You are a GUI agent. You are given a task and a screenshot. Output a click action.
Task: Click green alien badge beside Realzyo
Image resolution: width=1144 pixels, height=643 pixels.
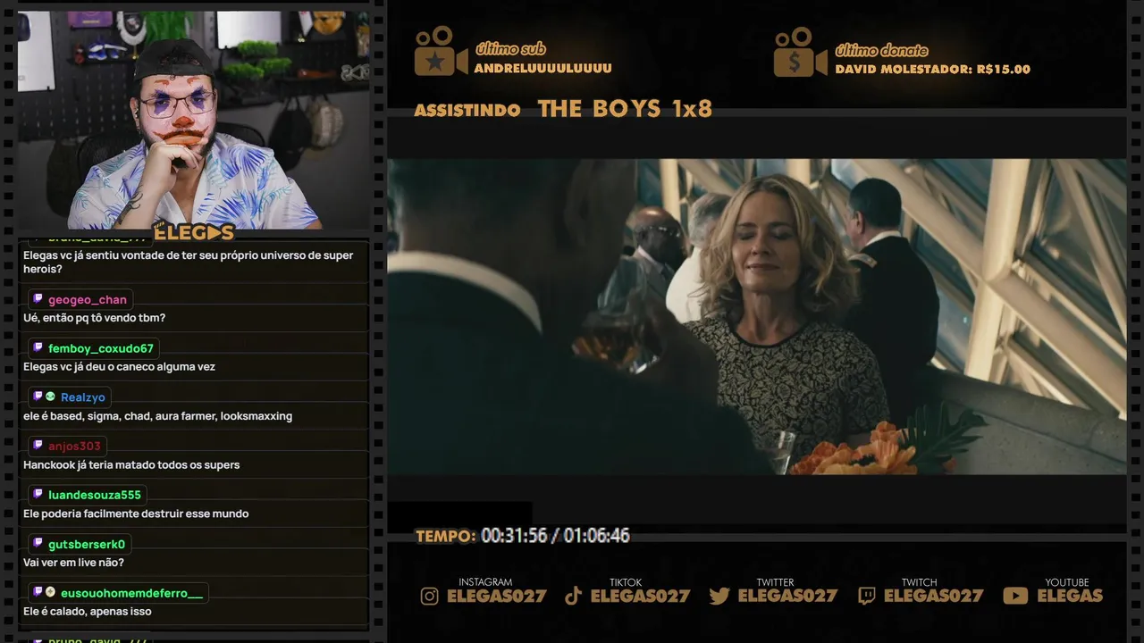(50, 397)
